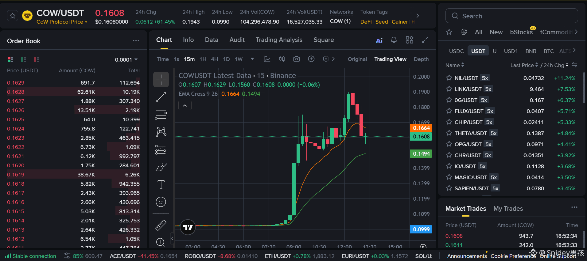The height and width of the screenshot is (261, 587).
Task: Show favorite pairs with the star filter
Action: [x=449, y=32]
